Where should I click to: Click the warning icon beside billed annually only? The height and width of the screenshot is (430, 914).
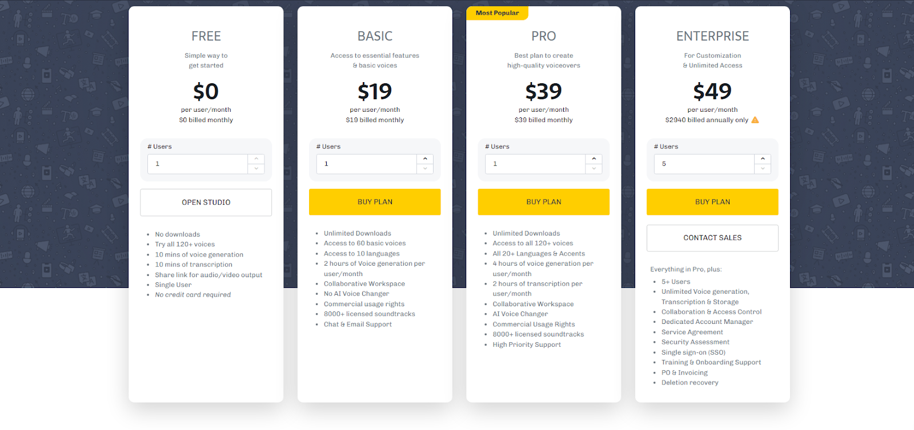[755, 120]
